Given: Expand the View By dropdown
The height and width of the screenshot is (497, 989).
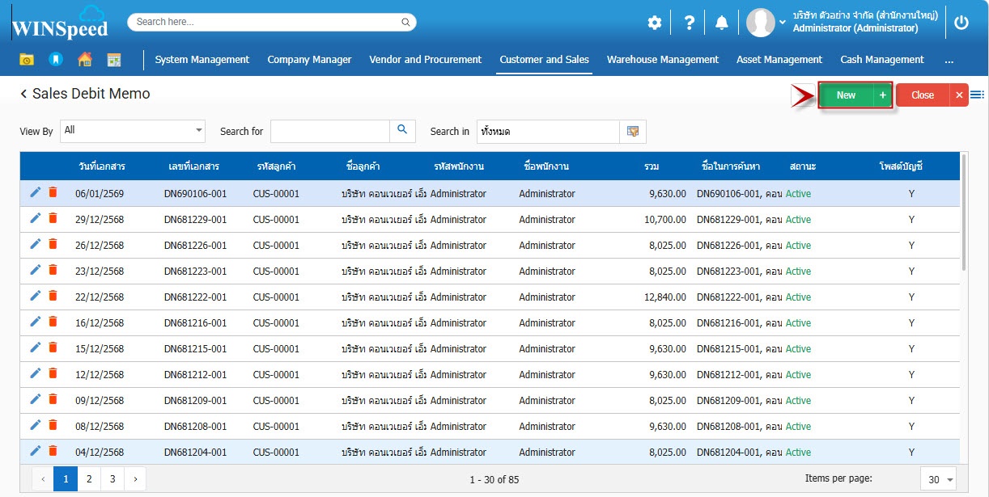Looking at the screenshot, I should coord(199,131).
